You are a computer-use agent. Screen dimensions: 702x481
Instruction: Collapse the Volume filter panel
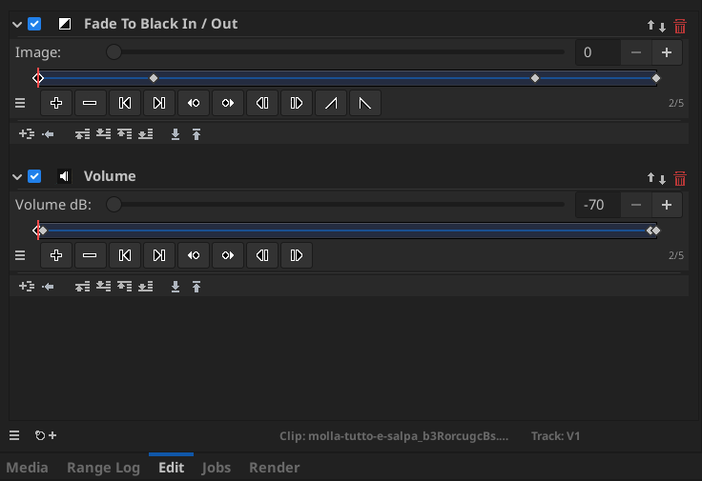(x=17, y=176)
